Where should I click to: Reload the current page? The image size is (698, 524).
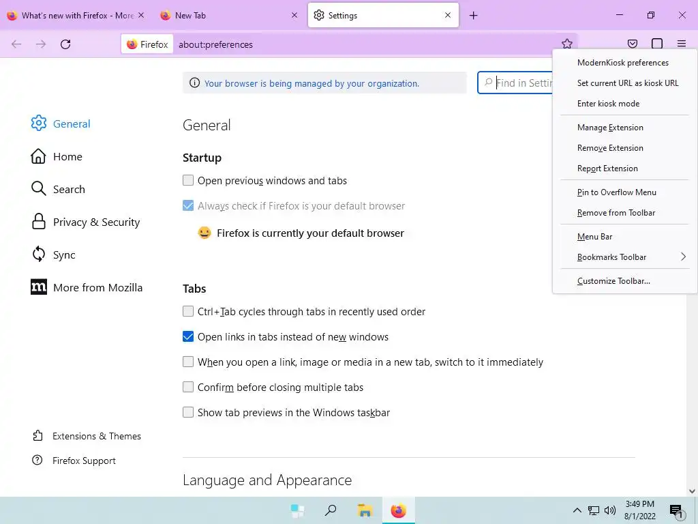pyautogui.click(x=65, y=44)
